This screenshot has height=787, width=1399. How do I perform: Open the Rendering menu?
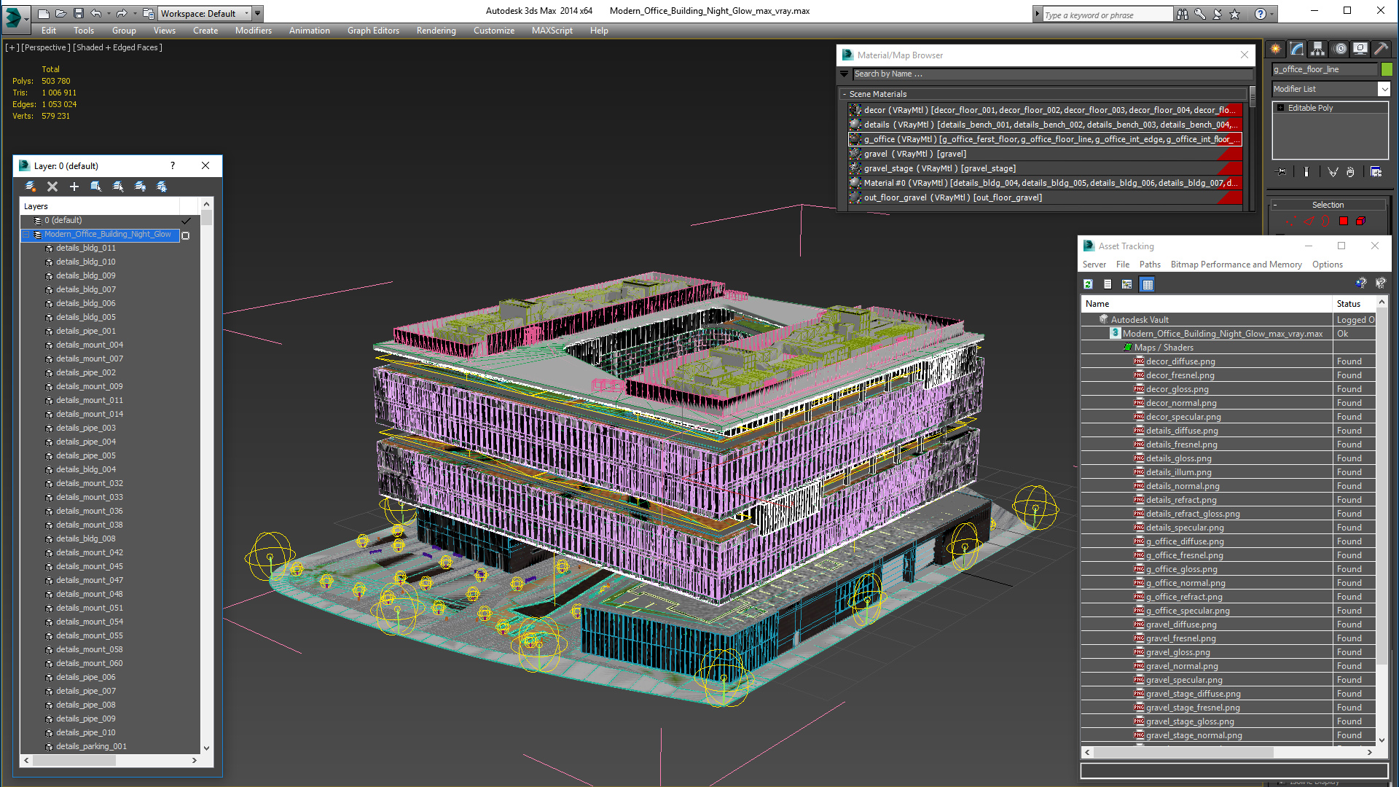click(436, 31)
